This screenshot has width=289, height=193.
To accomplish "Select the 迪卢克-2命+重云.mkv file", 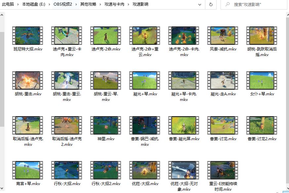I will click(145, 42).
